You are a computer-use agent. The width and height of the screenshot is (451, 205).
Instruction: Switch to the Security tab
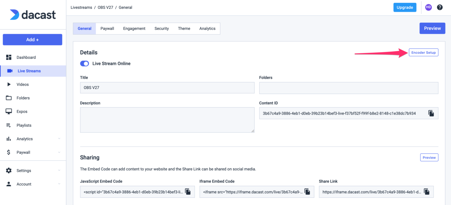tap(161, 28)
